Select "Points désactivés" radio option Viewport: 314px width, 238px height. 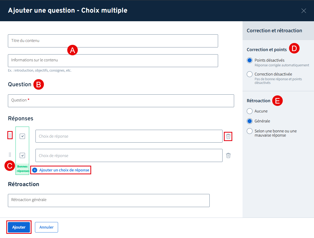click(250, 60)
